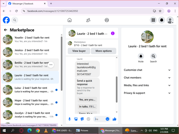Choose a GIF icon
The width and height of the screenshot is (179, 134).
click(88, 119)
